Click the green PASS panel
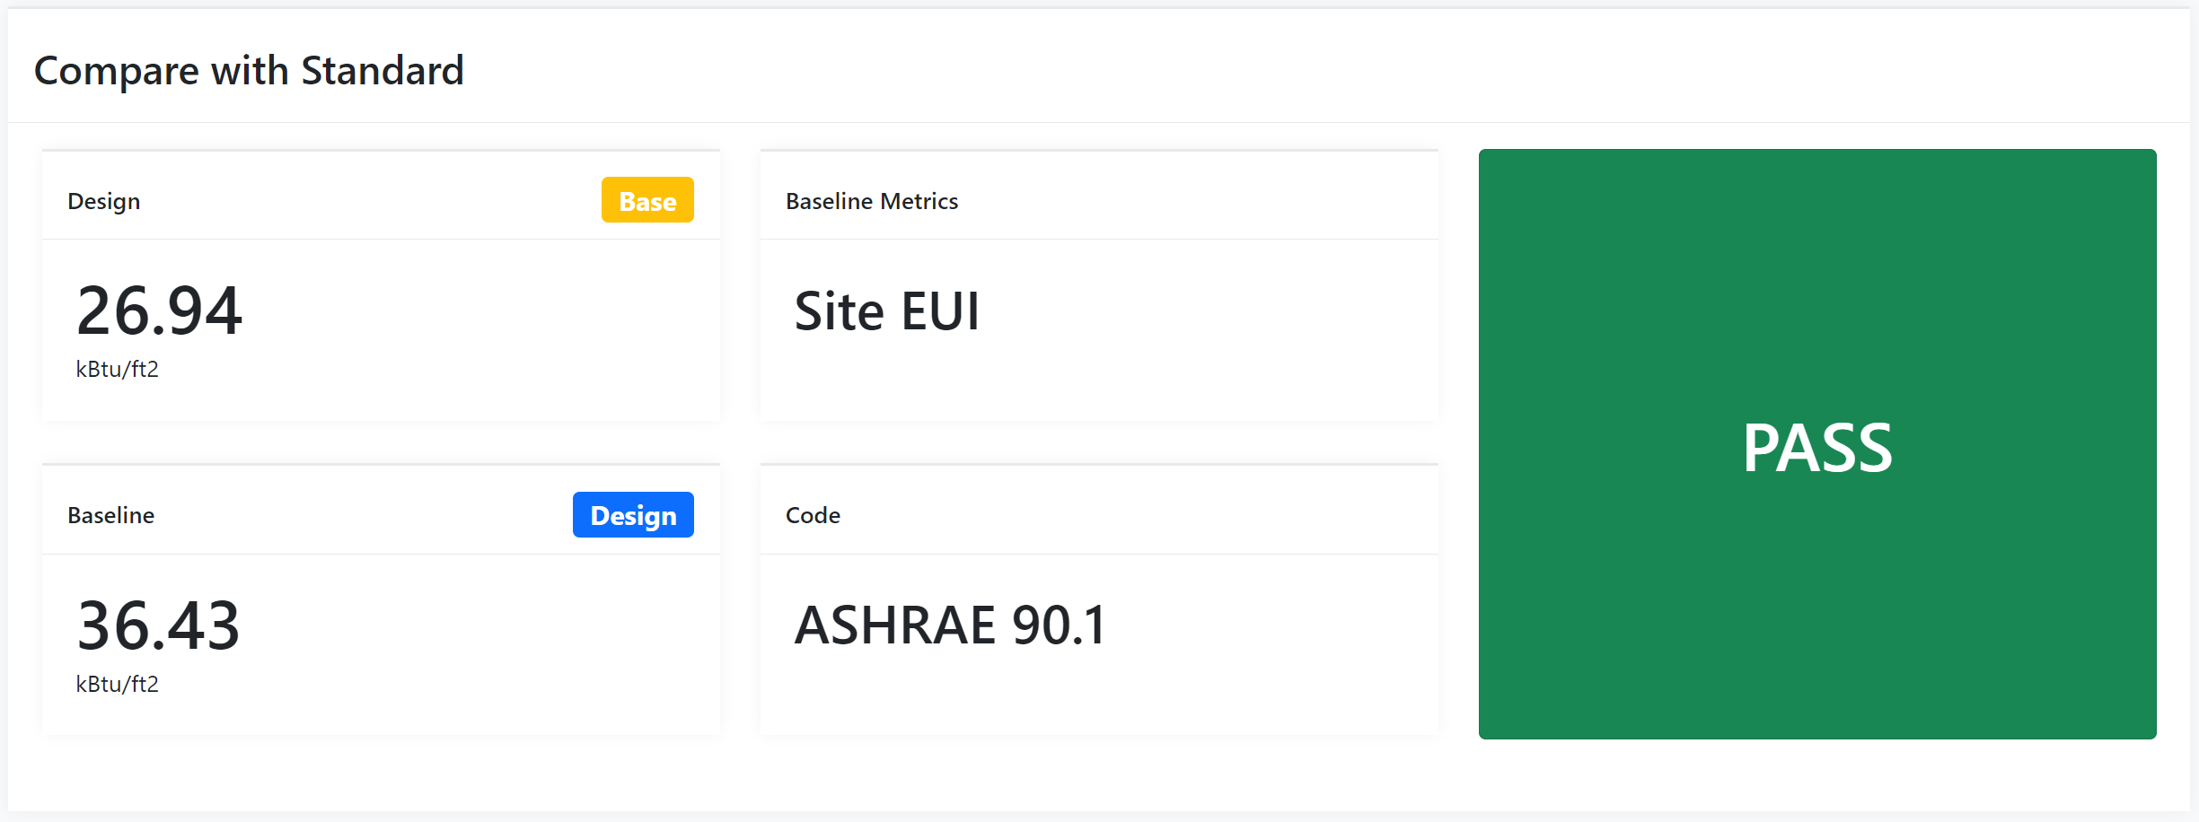The width and height of the screenshot is (2199, 822). (x=1817, y=444)
